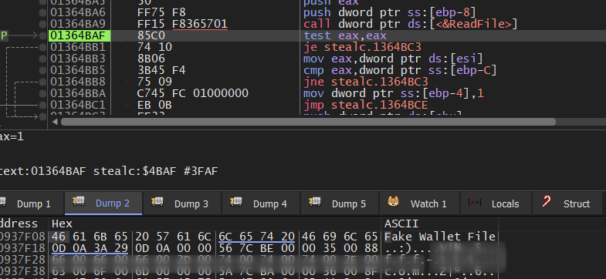Toggle breakpoint dot at address 01364BB1
Screen dimensions: 606x279
(43, 48)
